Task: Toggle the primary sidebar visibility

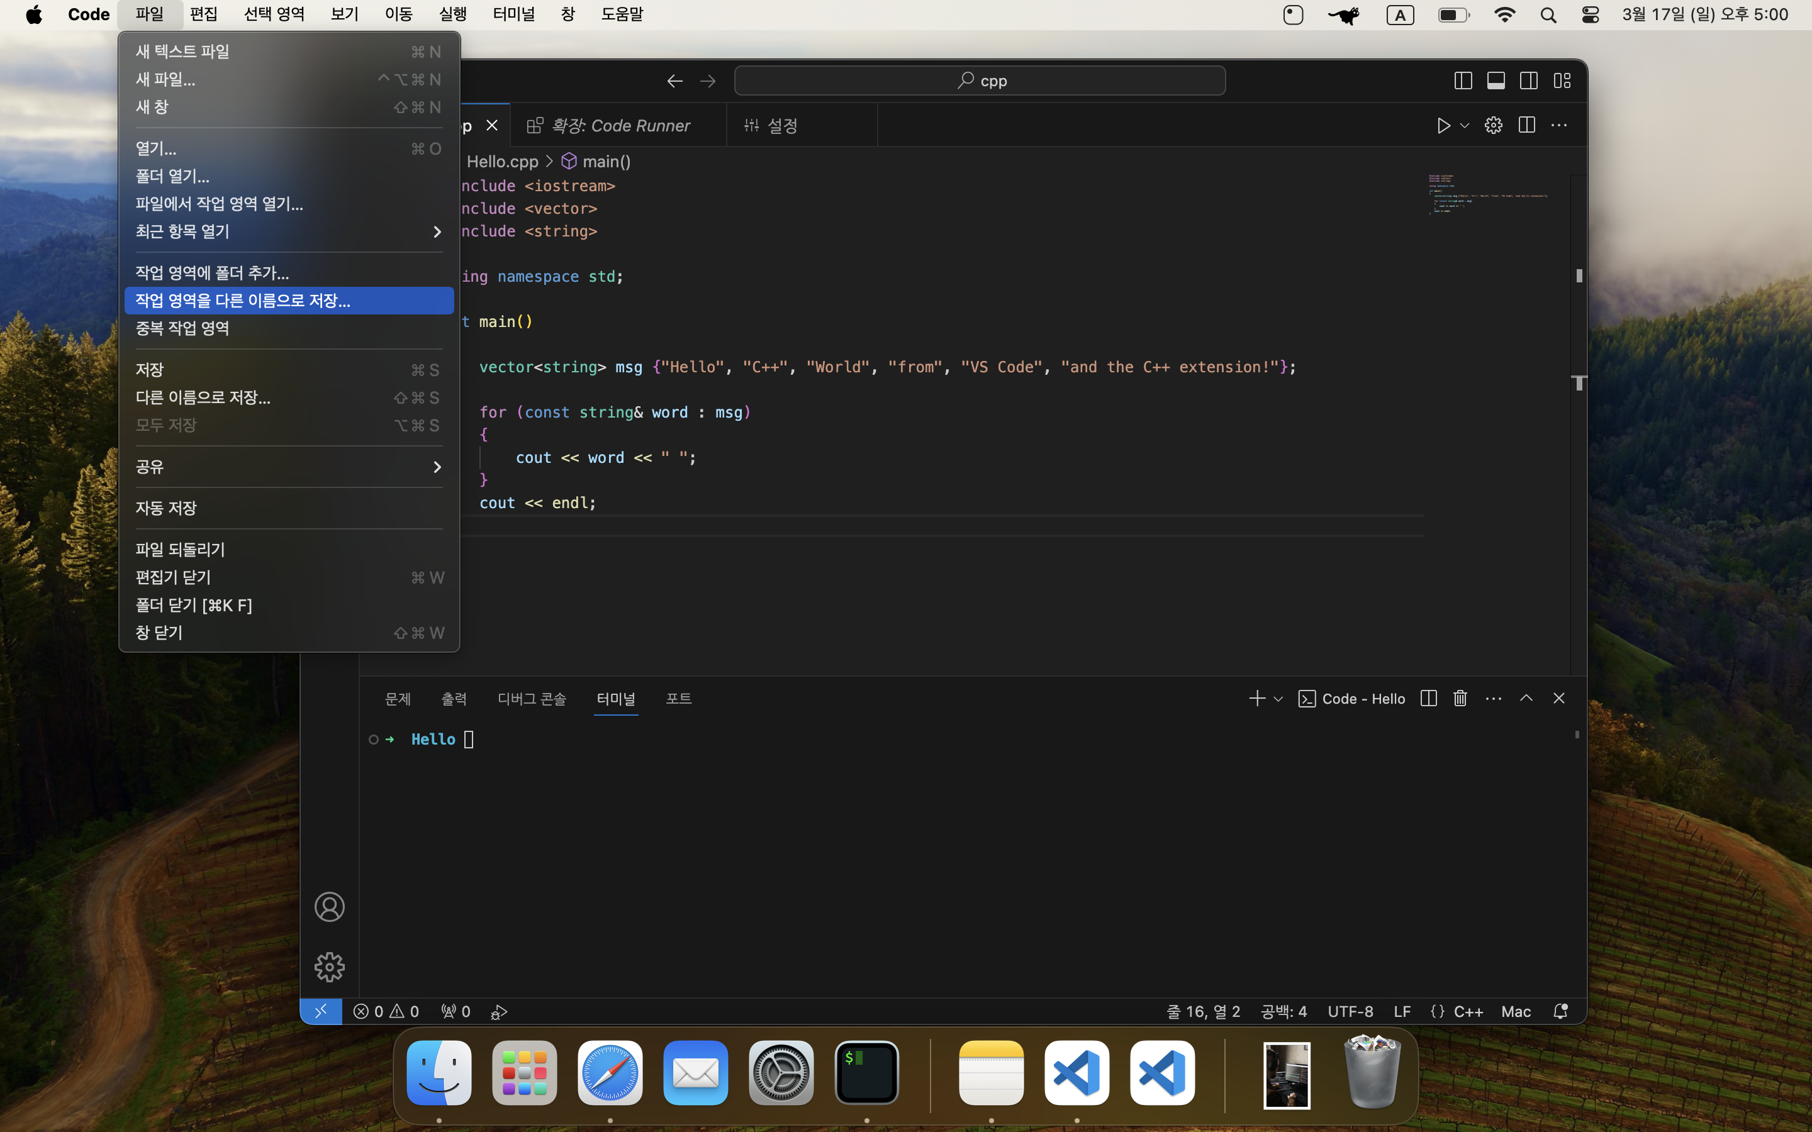Action: coord(1462,81)
